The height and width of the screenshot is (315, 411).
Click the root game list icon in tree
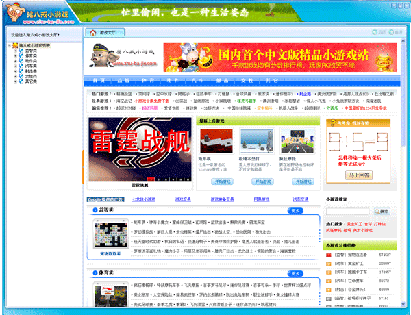pos(15,46)
